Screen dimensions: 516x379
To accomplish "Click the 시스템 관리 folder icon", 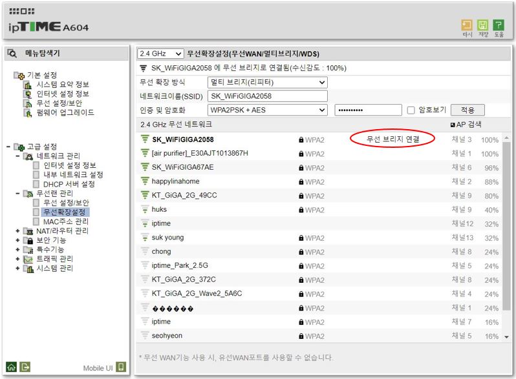I will pyautogui.click(x=28, y=269).
